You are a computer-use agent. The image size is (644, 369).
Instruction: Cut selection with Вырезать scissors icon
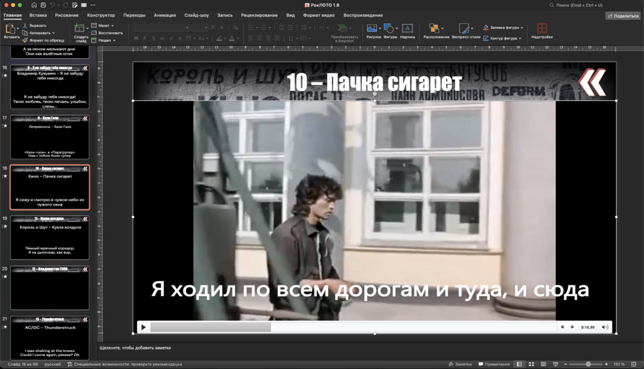(x=25, y=25)
